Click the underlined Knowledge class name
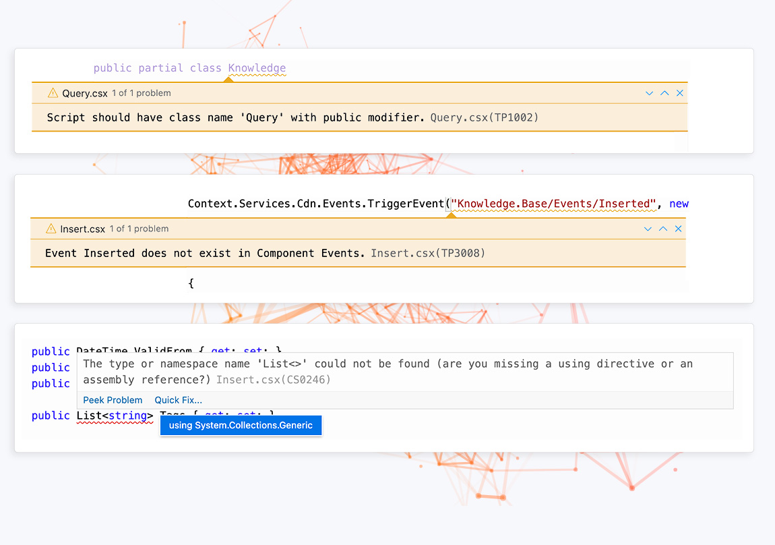The image size is (775, 545). (x=257, y=68)
